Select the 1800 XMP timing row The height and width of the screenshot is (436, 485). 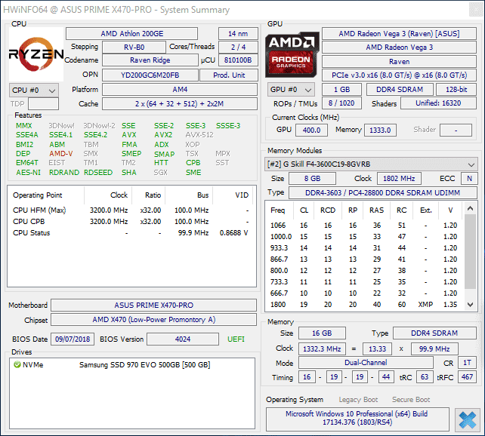[x=364, y=305]
